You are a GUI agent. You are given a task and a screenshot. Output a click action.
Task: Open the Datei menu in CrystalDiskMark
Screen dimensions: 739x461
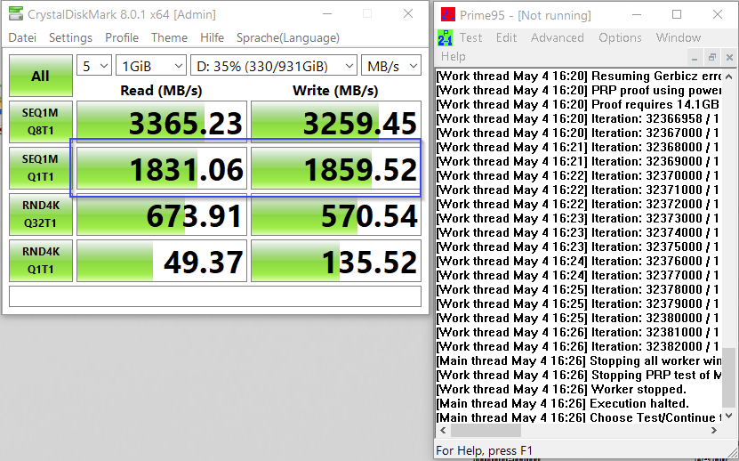(22, 37)
